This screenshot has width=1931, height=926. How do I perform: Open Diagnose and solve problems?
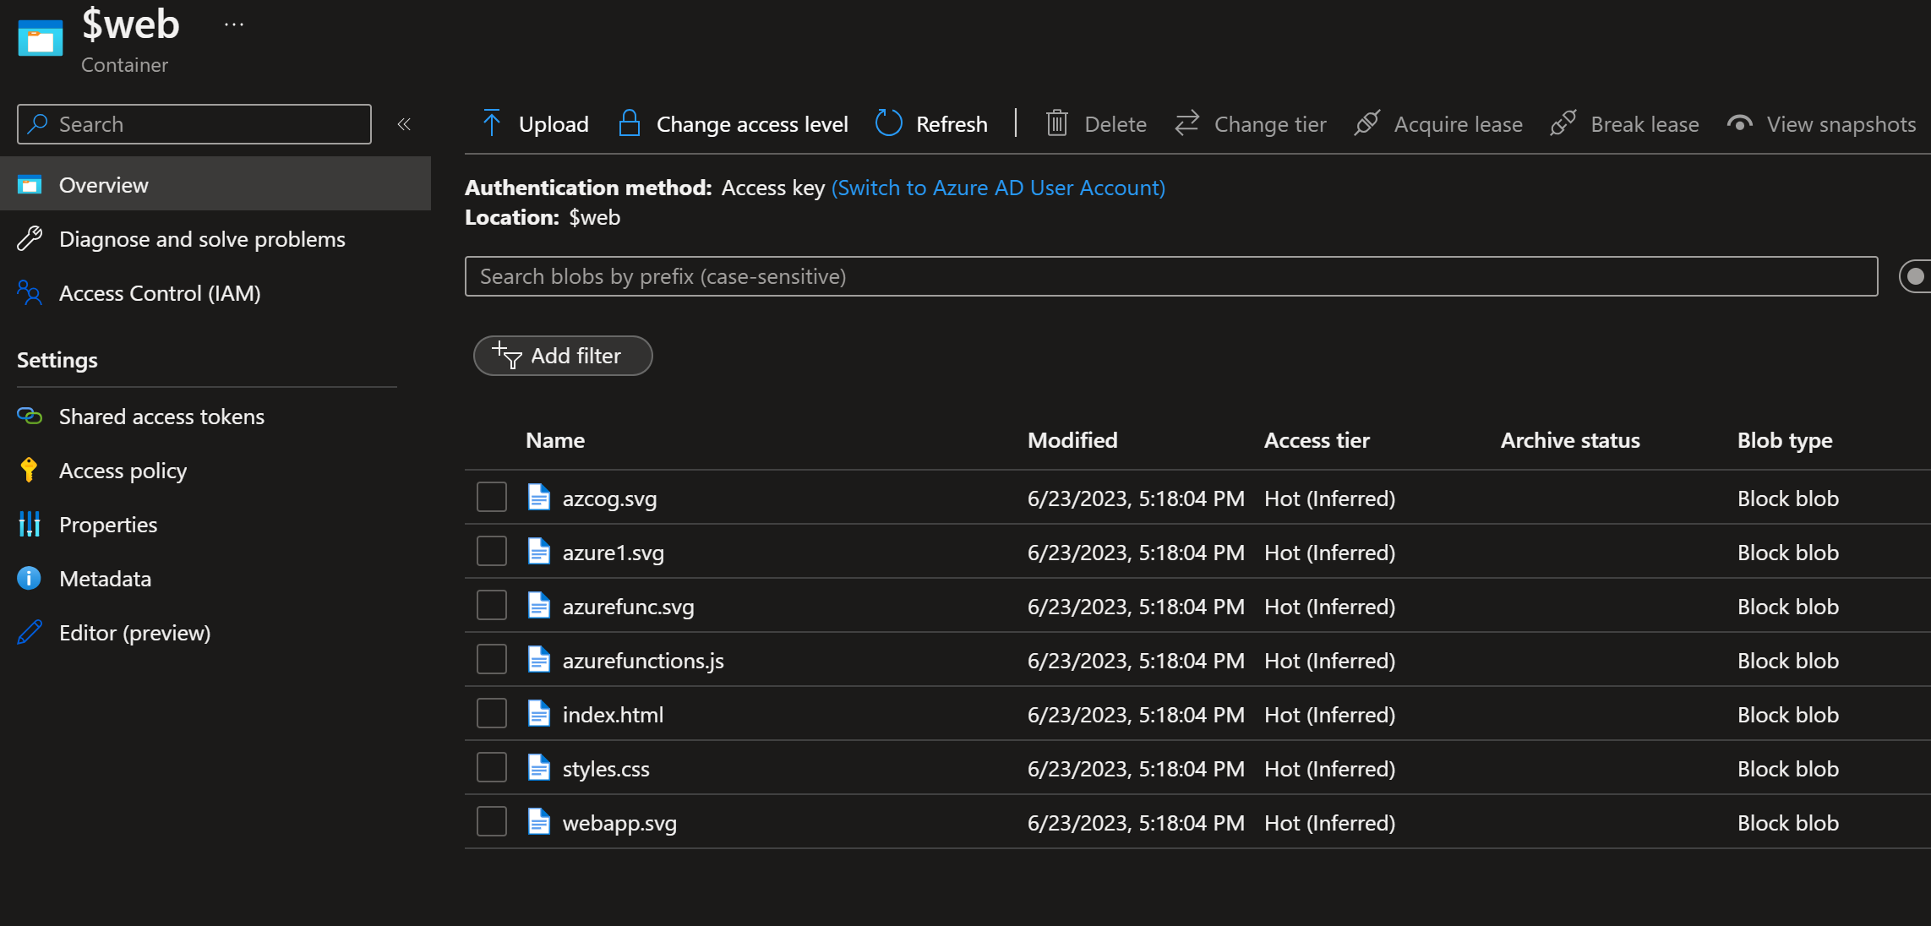click(215, 238)
